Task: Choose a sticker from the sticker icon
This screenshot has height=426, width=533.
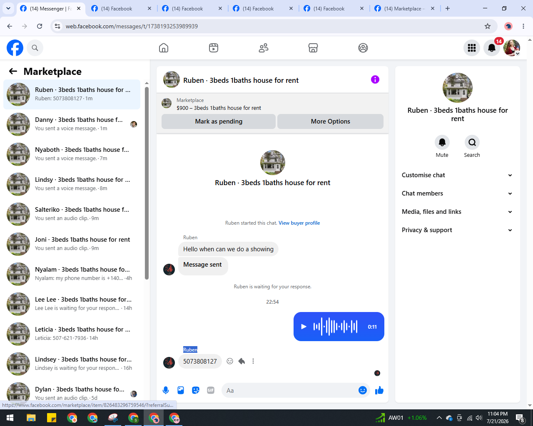Action: pos(196,390)
